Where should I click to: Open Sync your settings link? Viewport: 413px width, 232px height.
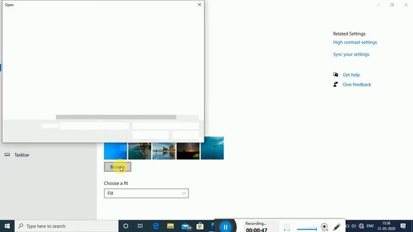point(351,54)
